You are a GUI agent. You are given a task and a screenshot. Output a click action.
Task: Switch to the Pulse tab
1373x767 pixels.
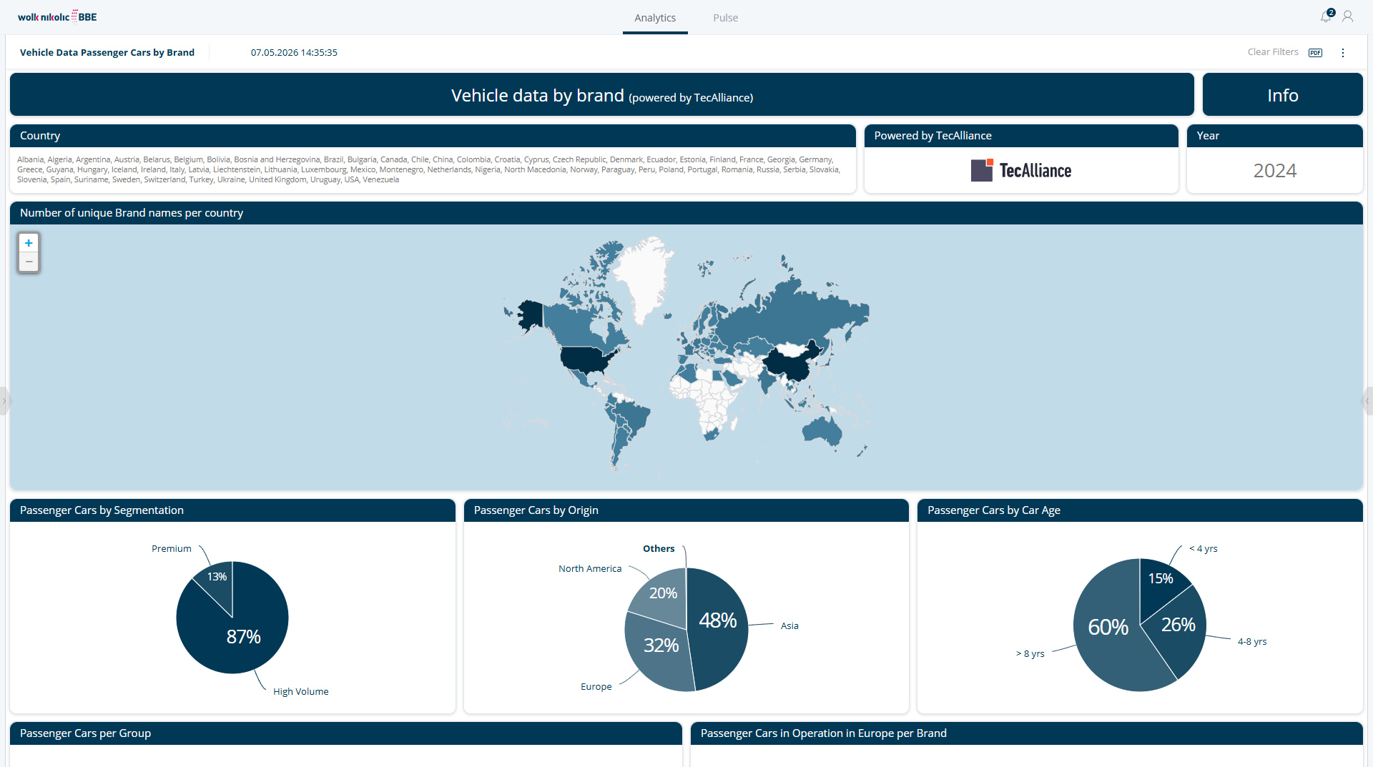725,18
